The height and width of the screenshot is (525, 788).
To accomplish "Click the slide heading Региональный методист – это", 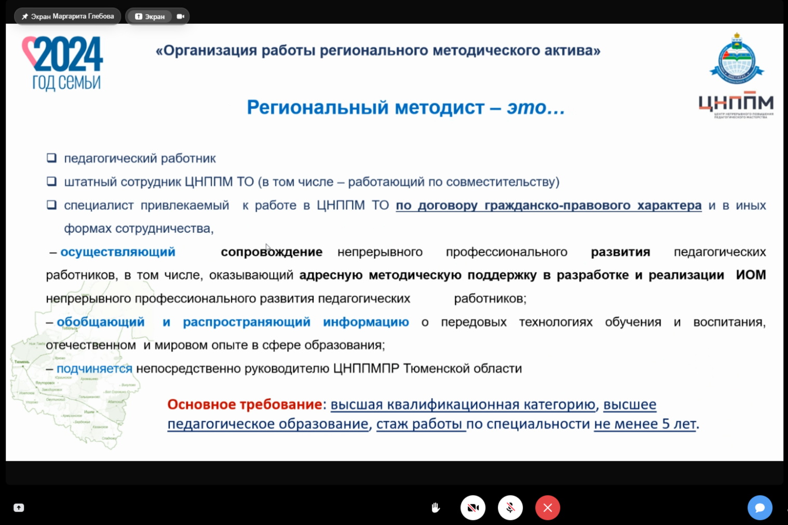I will click(x=405, y=107).
